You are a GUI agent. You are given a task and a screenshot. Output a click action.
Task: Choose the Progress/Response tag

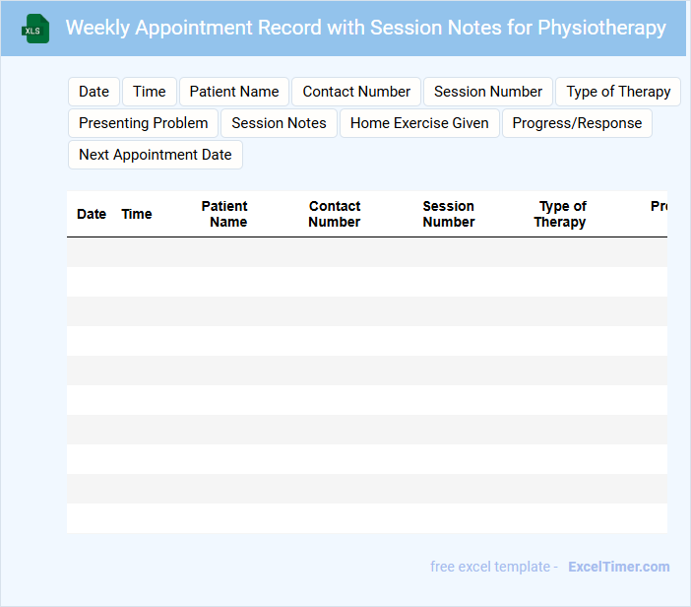coord(577,123)
